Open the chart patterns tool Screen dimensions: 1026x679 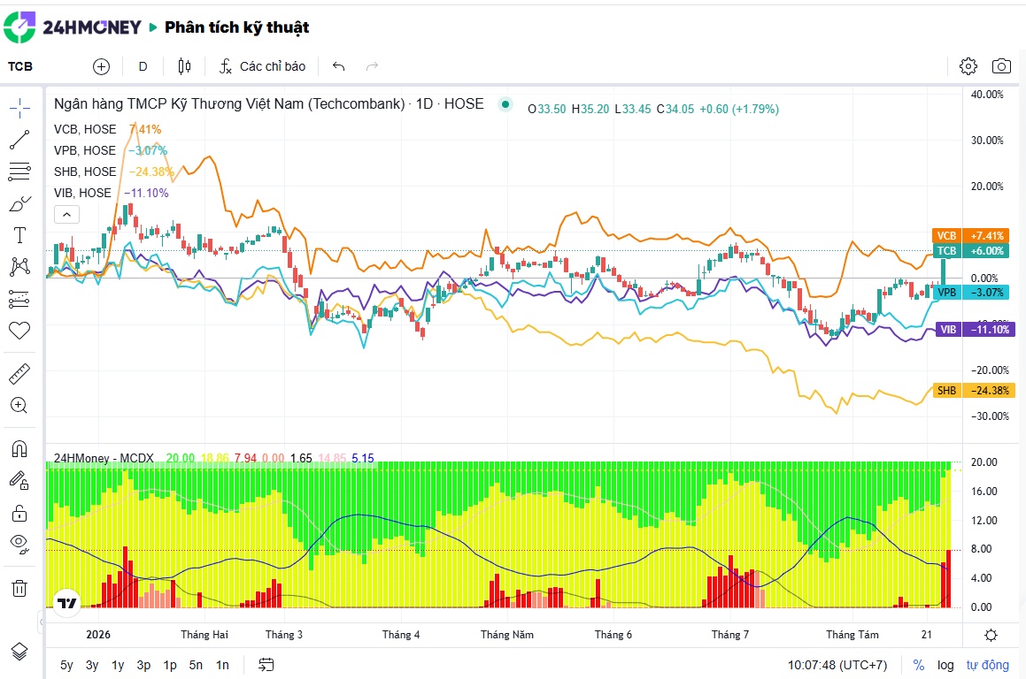point(19,267)
